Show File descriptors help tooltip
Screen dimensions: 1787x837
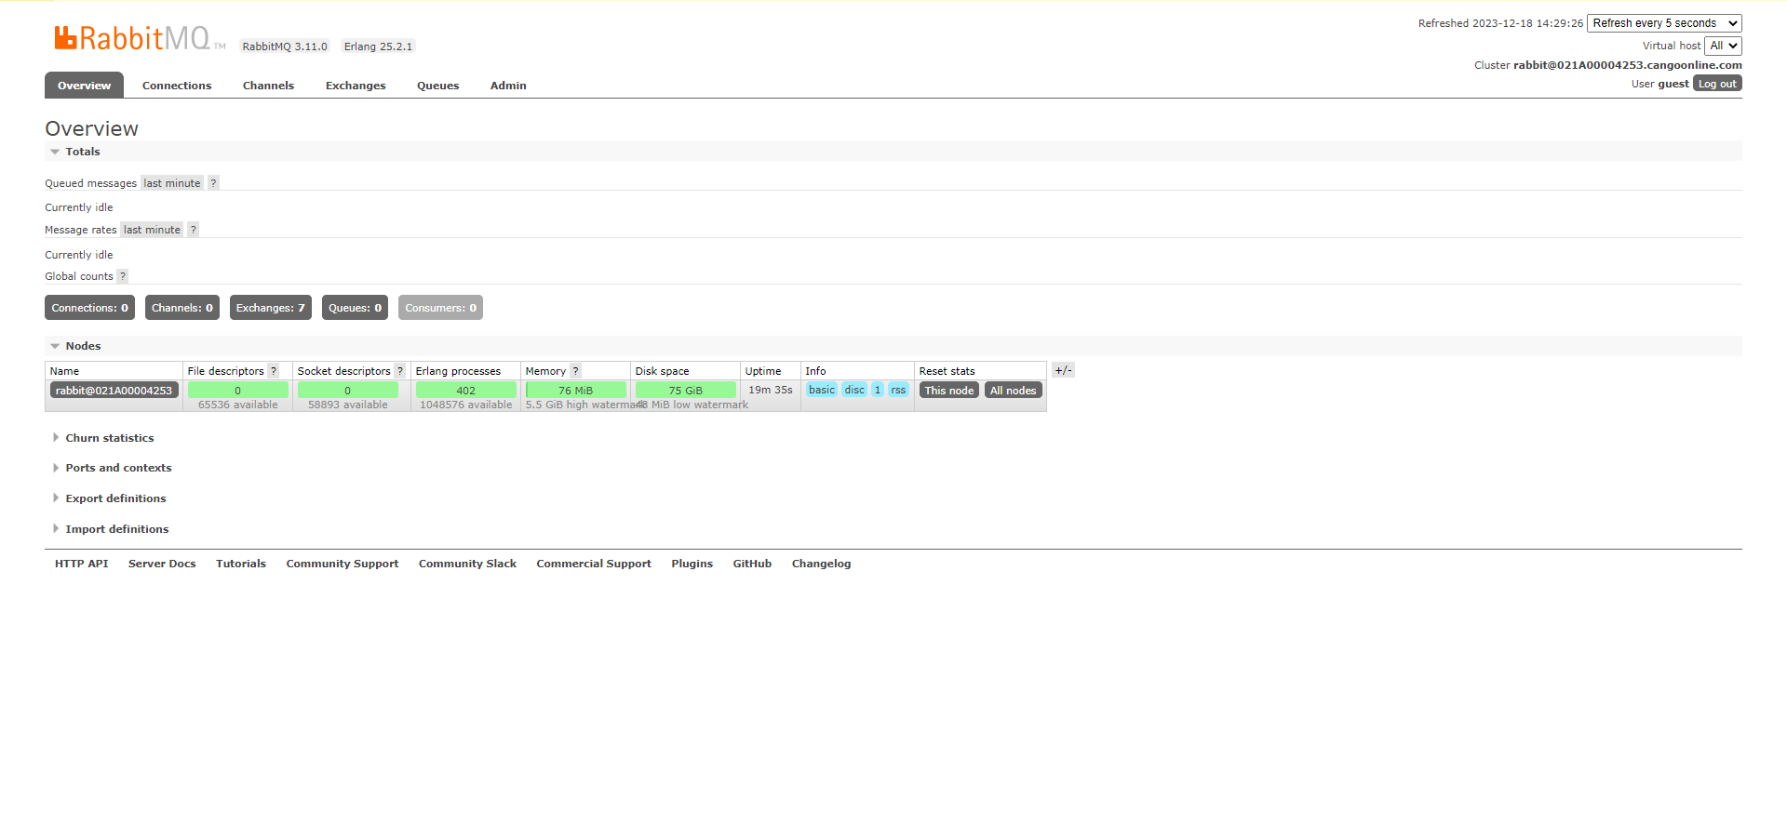(274, 371)
